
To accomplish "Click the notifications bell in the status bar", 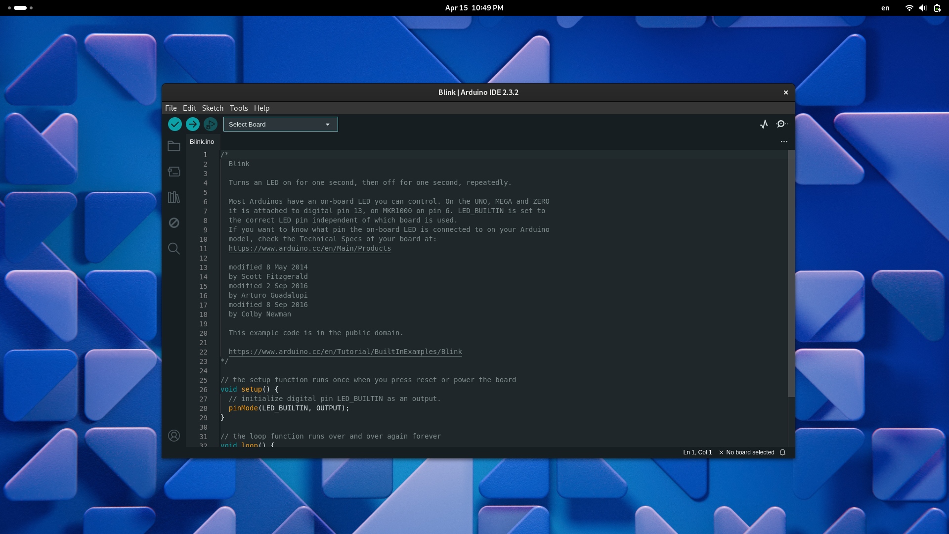I will coord(782,452).
